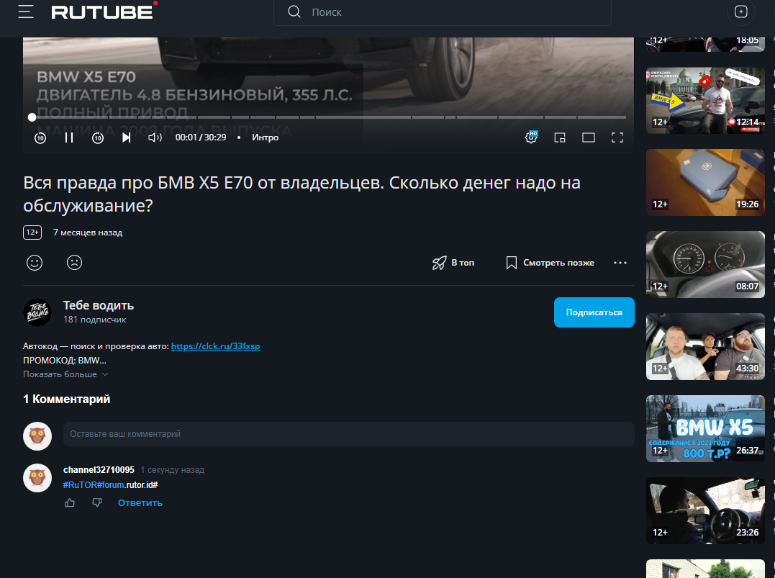Click the search magnifier icon
This screenshot has width=775, height=578.
[x=294, y=12]
